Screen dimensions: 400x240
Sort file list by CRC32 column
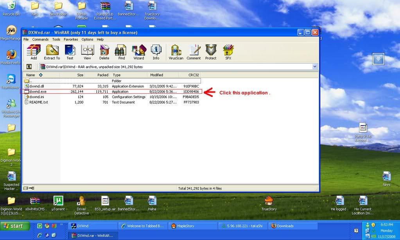[x=190, y=75]
